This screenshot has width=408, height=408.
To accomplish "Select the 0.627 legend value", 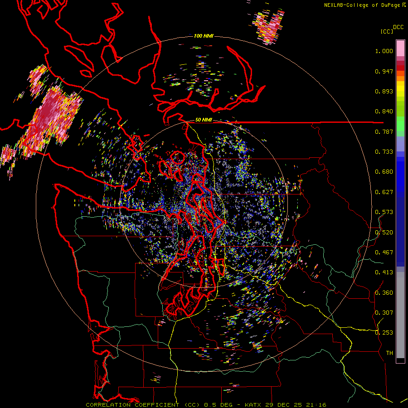I will [x=384, y=192].
